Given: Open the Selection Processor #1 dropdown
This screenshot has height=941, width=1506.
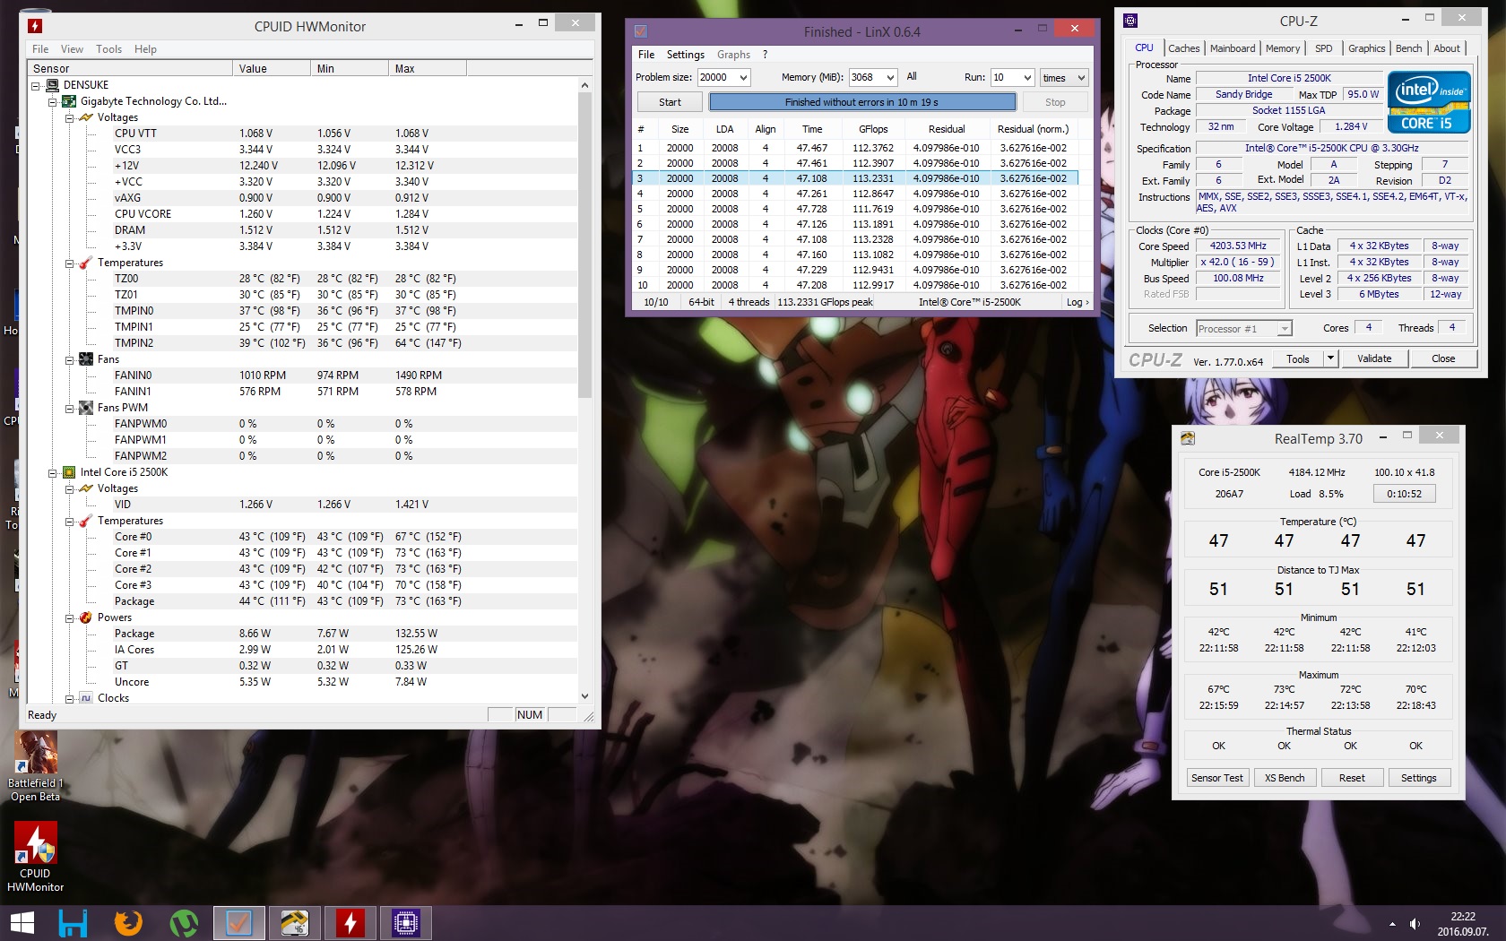Looking at the screenshot, I should [1285, 329].
